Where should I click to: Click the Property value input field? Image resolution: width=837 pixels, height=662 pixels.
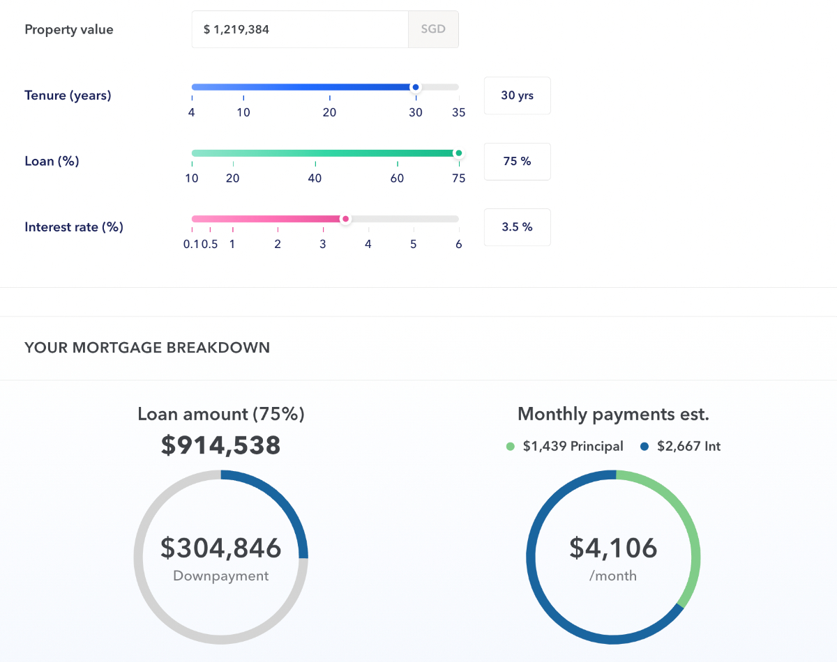pyautogui.click(x=300, y=29)
